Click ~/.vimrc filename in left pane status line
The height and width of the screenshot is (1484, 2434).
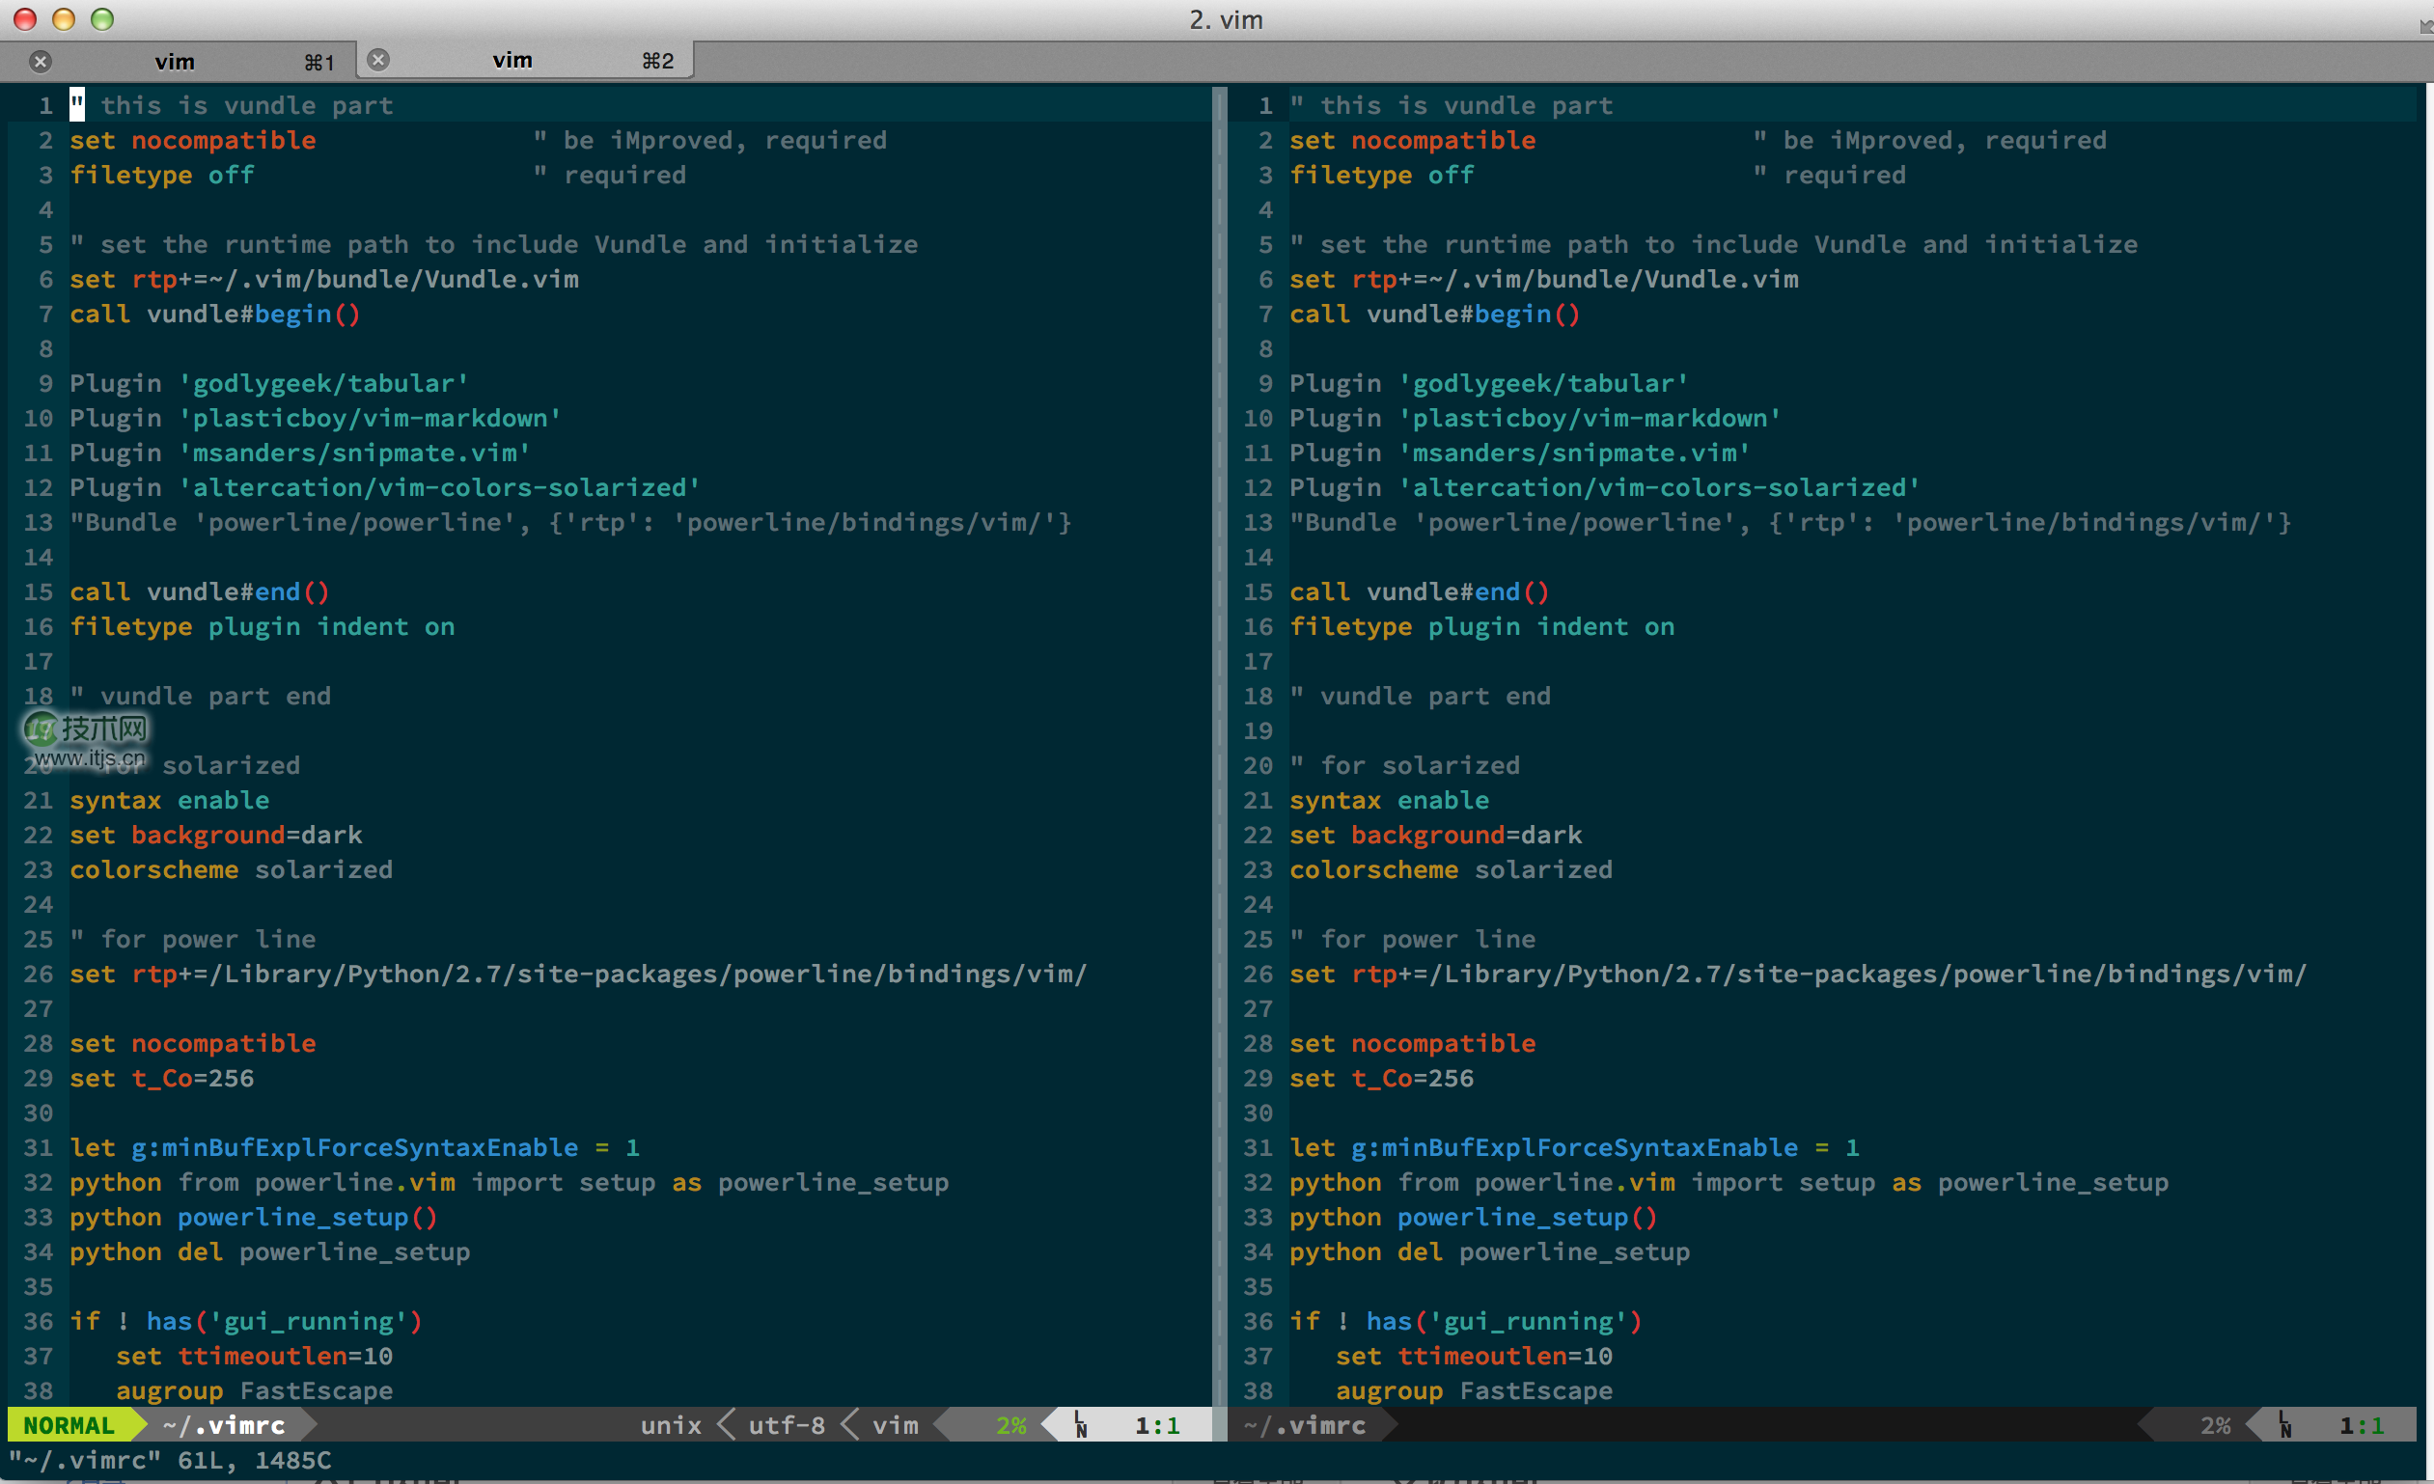(224, 1425)
